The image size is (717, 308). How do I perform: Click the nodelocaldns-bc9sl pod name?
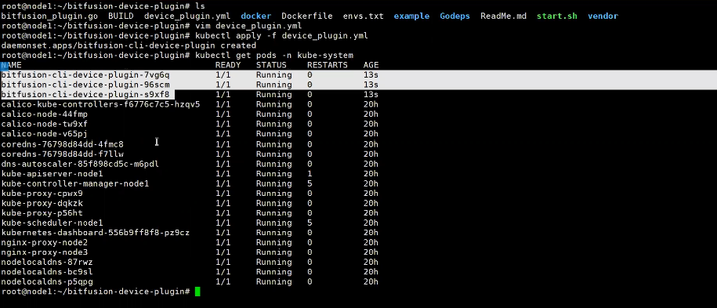point(47,272)
